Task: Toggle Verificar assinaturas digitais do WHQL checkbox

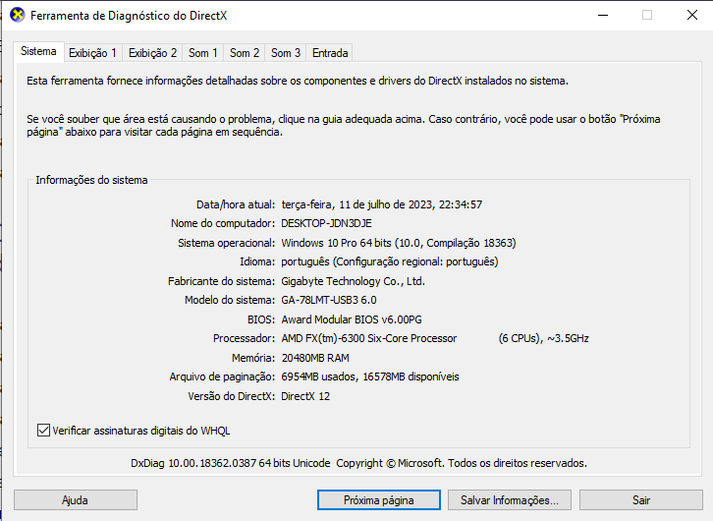Action: pyautogui.click(x=43, y=430)
